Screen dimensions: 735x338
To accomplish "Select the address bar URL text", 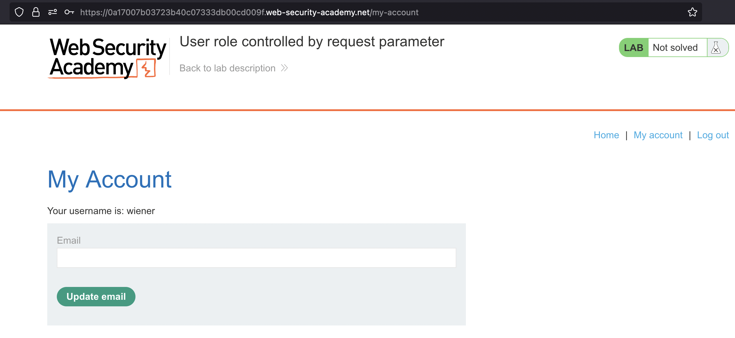I will [x=249, y=12].
